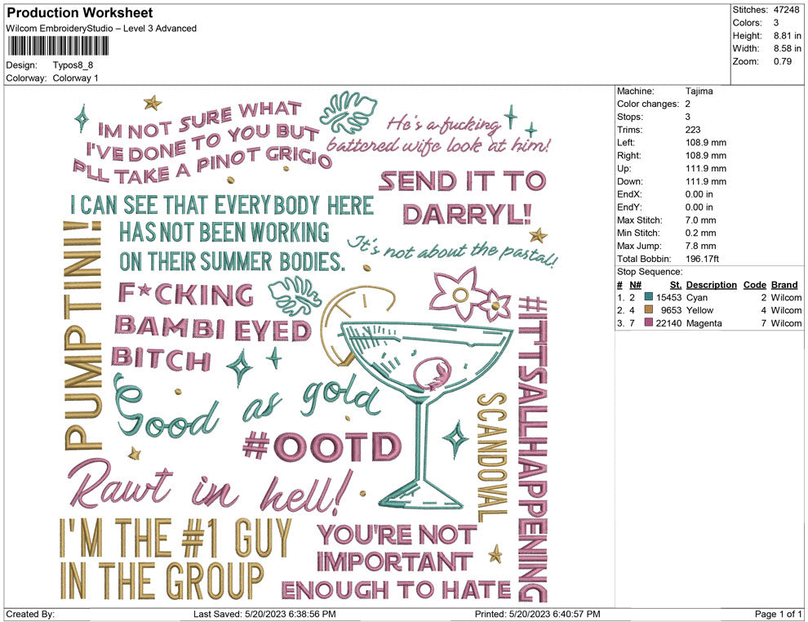
Task: Click the Zoom value 0.79
Action: click(782, 61)
